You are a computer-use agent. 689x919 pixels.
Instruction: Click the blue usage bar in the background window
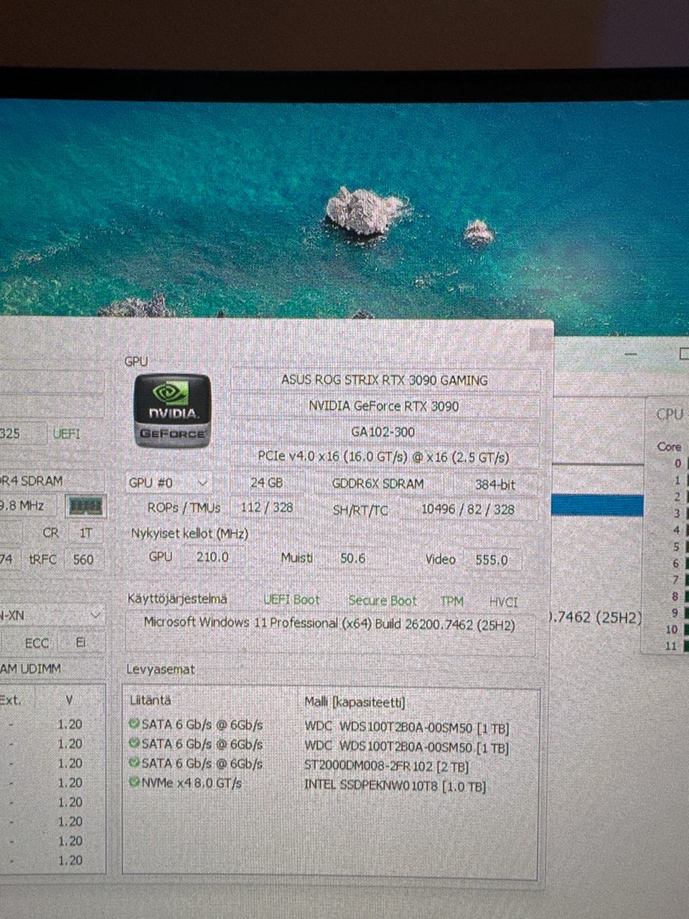(x=597, y=505)
